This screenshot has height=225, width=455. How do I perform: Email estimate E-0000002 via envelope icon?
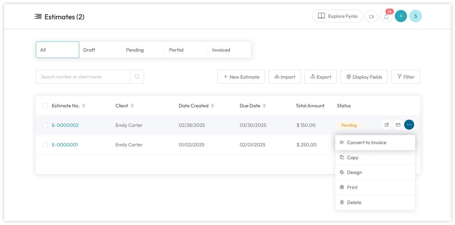(398, 125)
